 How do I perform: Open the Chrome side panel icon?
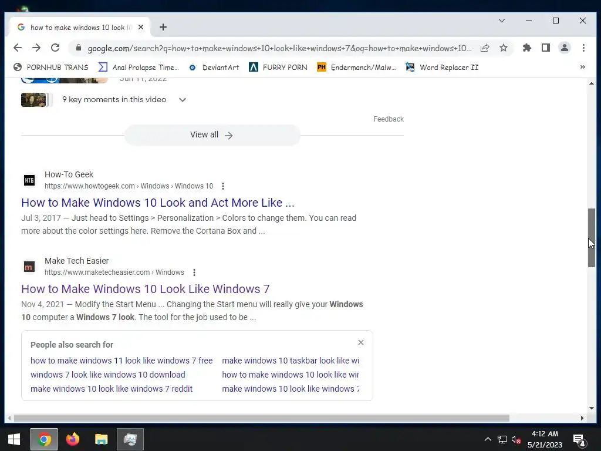coord(546,48)
